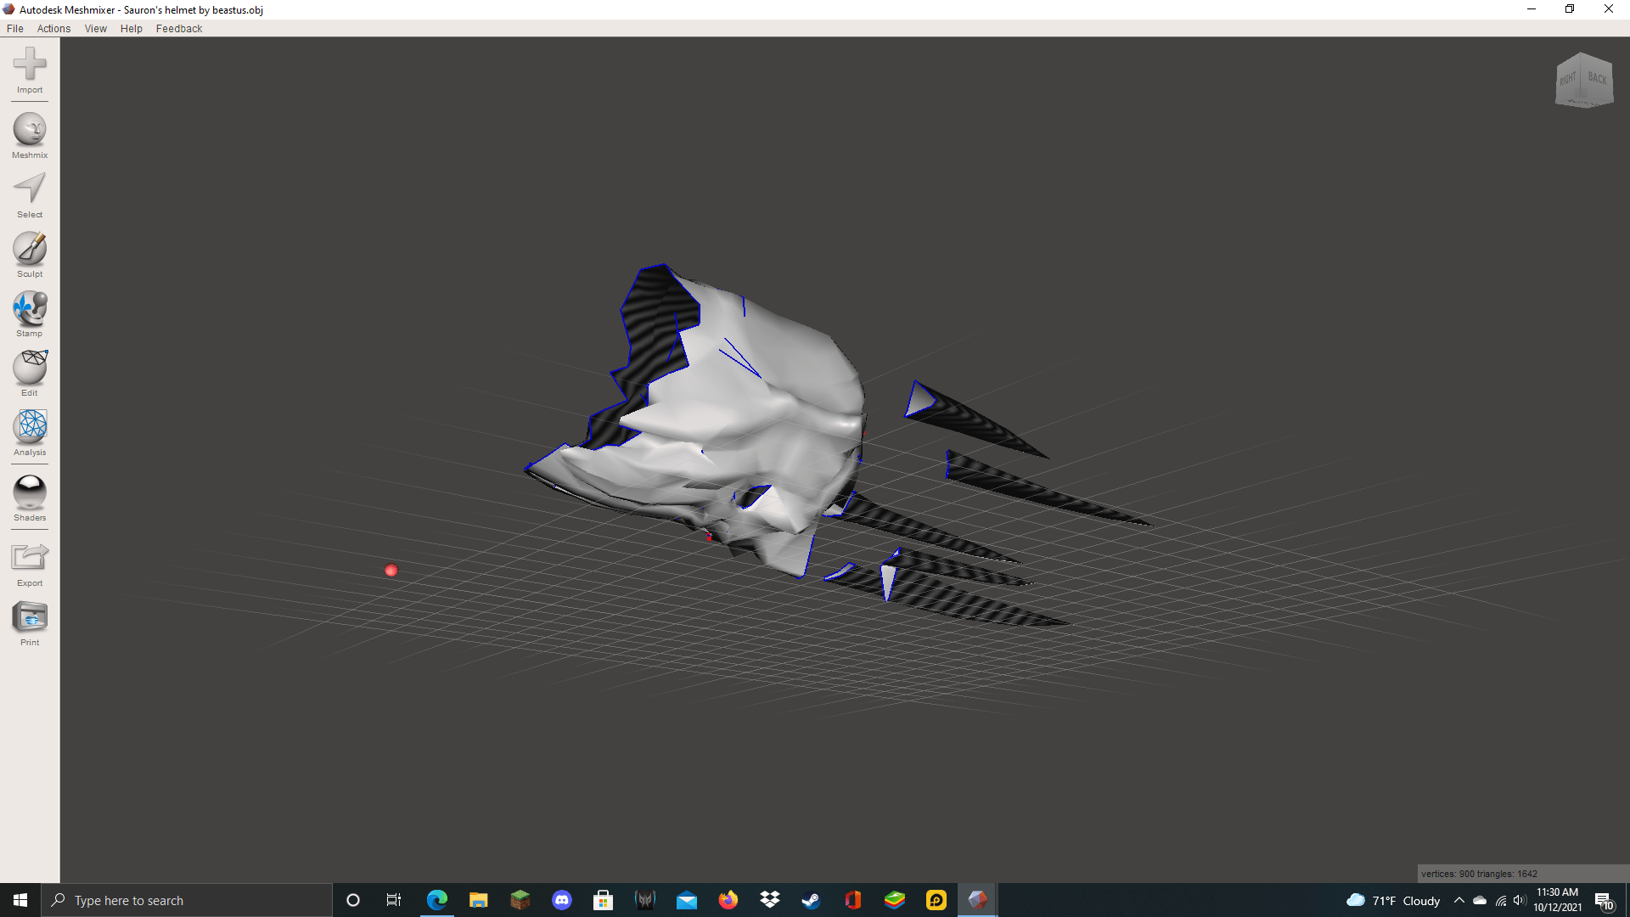Click the taskbar search field
Screen dimensions: 1630x917
click(x=187, y=900)
